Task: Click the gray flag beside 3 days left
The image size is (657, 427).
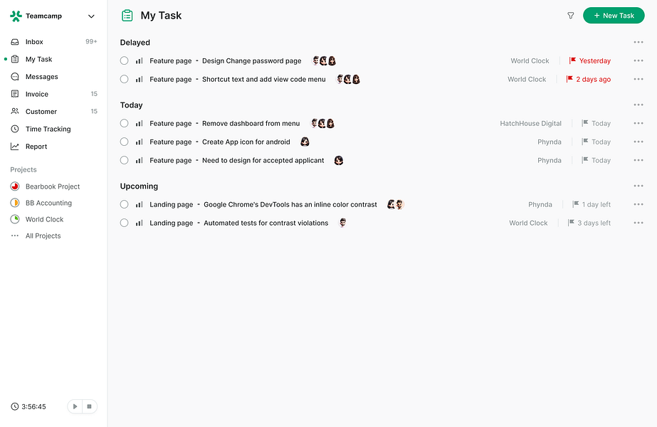Action: coord(571,223)
